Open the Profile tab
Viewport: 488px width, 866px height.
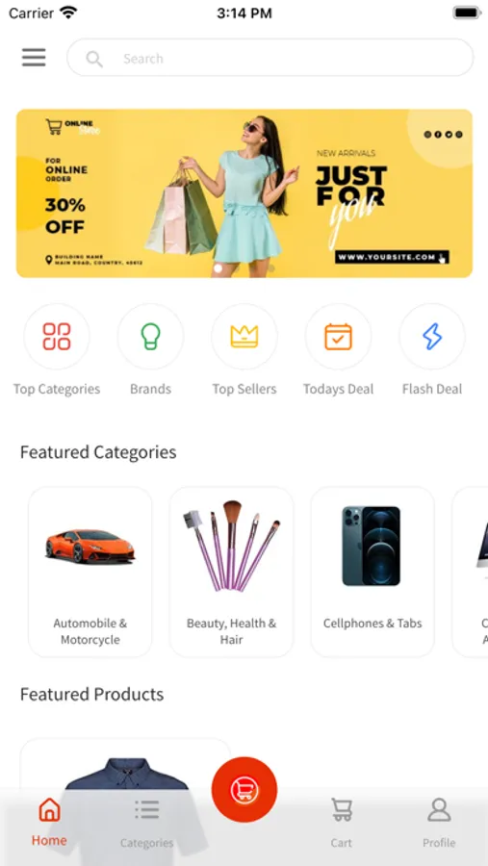coord(439,823)
